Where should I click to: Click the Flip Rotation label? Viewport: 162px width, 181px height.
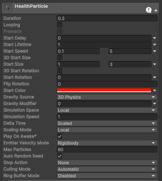(16, 84)
